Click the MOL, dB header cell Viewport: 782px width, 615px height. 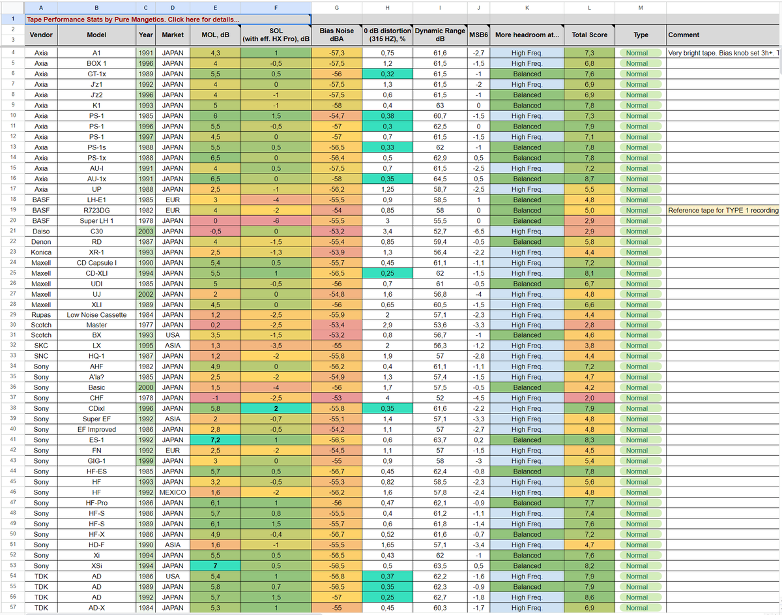(215, 35)
